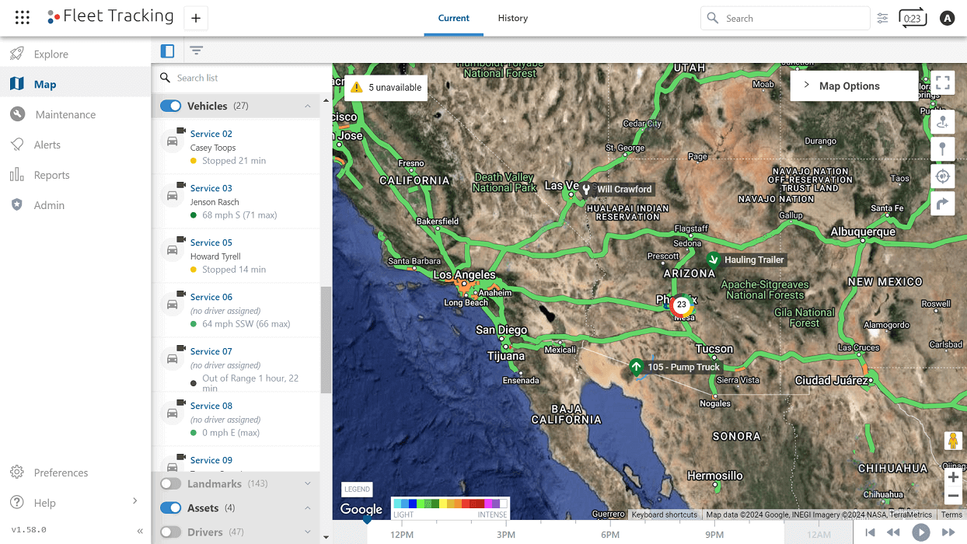Play the timeline playback control
Viewport: 967px width, 544px height.
[921, 532]
